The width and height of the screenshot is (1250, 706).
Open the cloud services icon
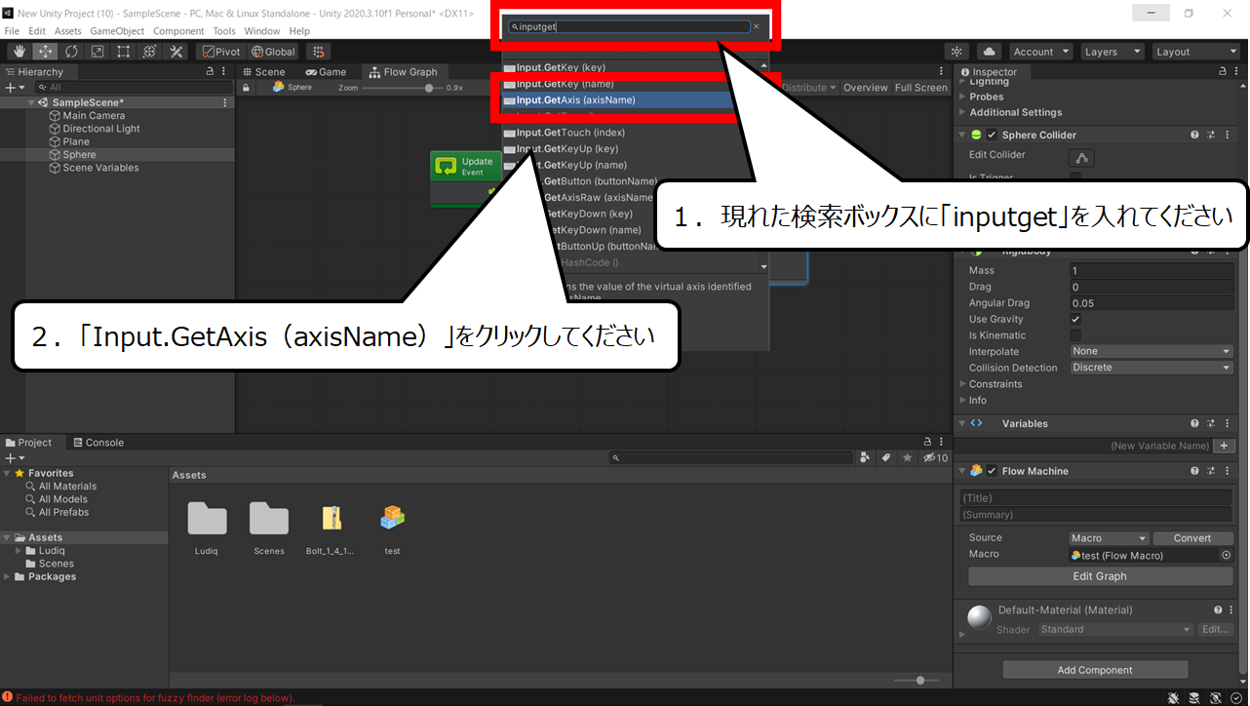[989, 52]
